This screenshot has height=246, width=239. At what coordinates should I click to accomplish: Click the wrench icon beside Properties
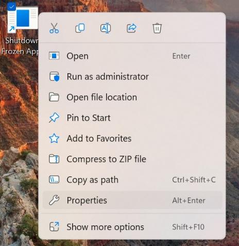click(x=54, y=201)
